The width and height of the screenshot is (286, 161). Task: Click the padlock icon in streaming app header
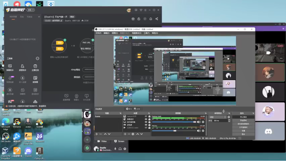(x=139, y=19)
